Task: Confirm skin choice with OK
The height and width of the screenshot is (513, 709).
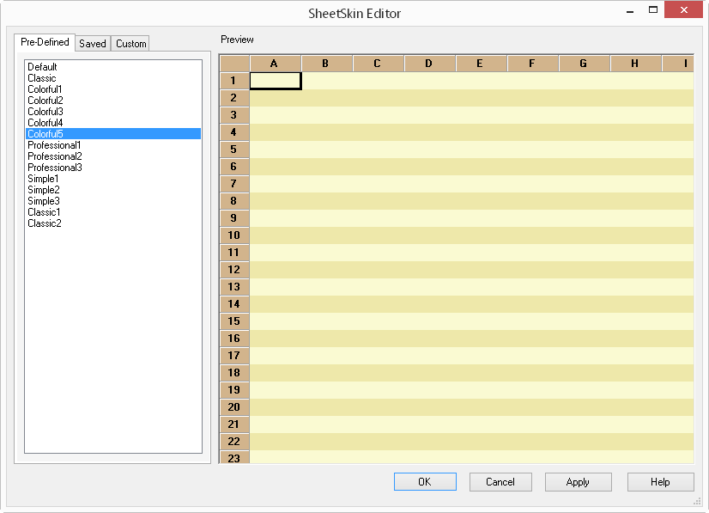Action: [x=425, y=481]
